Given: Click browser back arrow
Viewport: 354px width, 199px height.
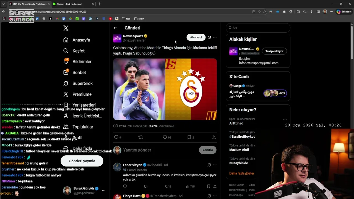Looking at the screenshot, I should 4,12.
